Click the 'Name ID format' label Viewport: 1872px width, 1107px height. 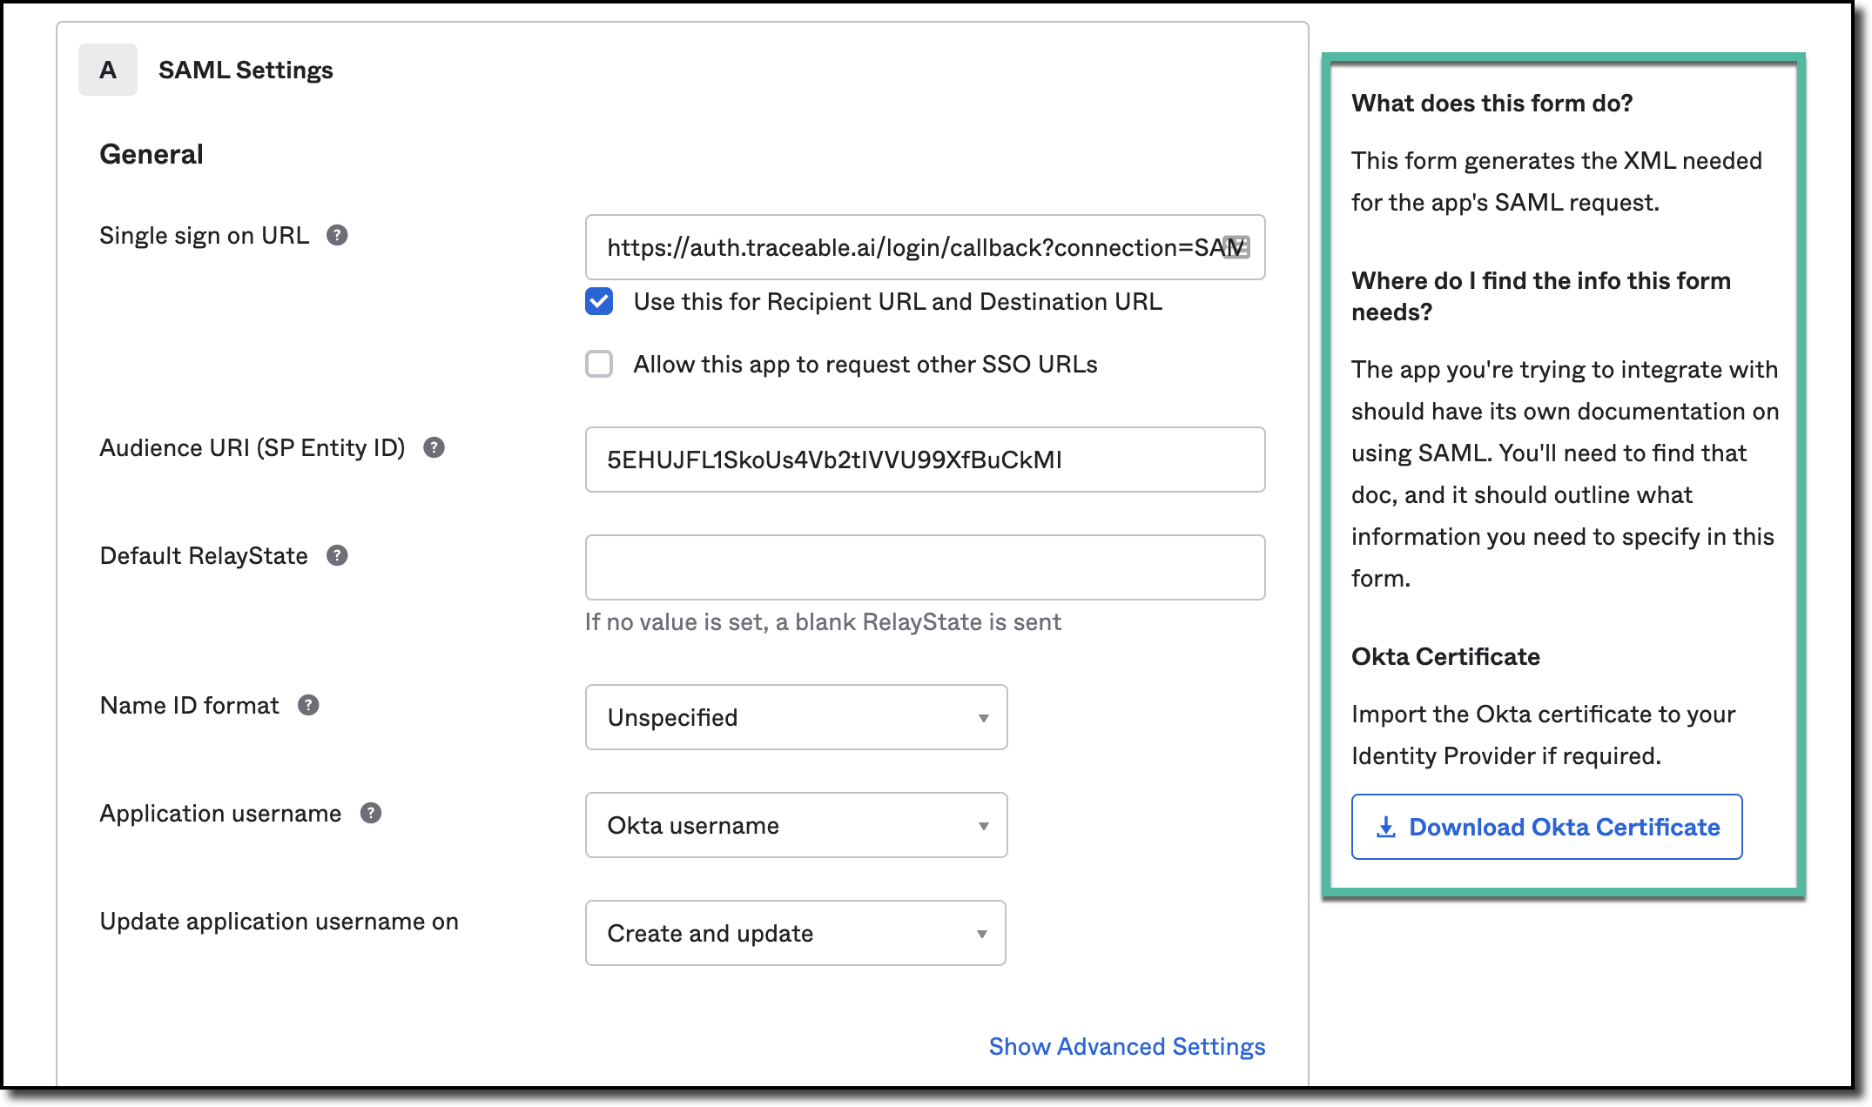(x=190, y=705)
